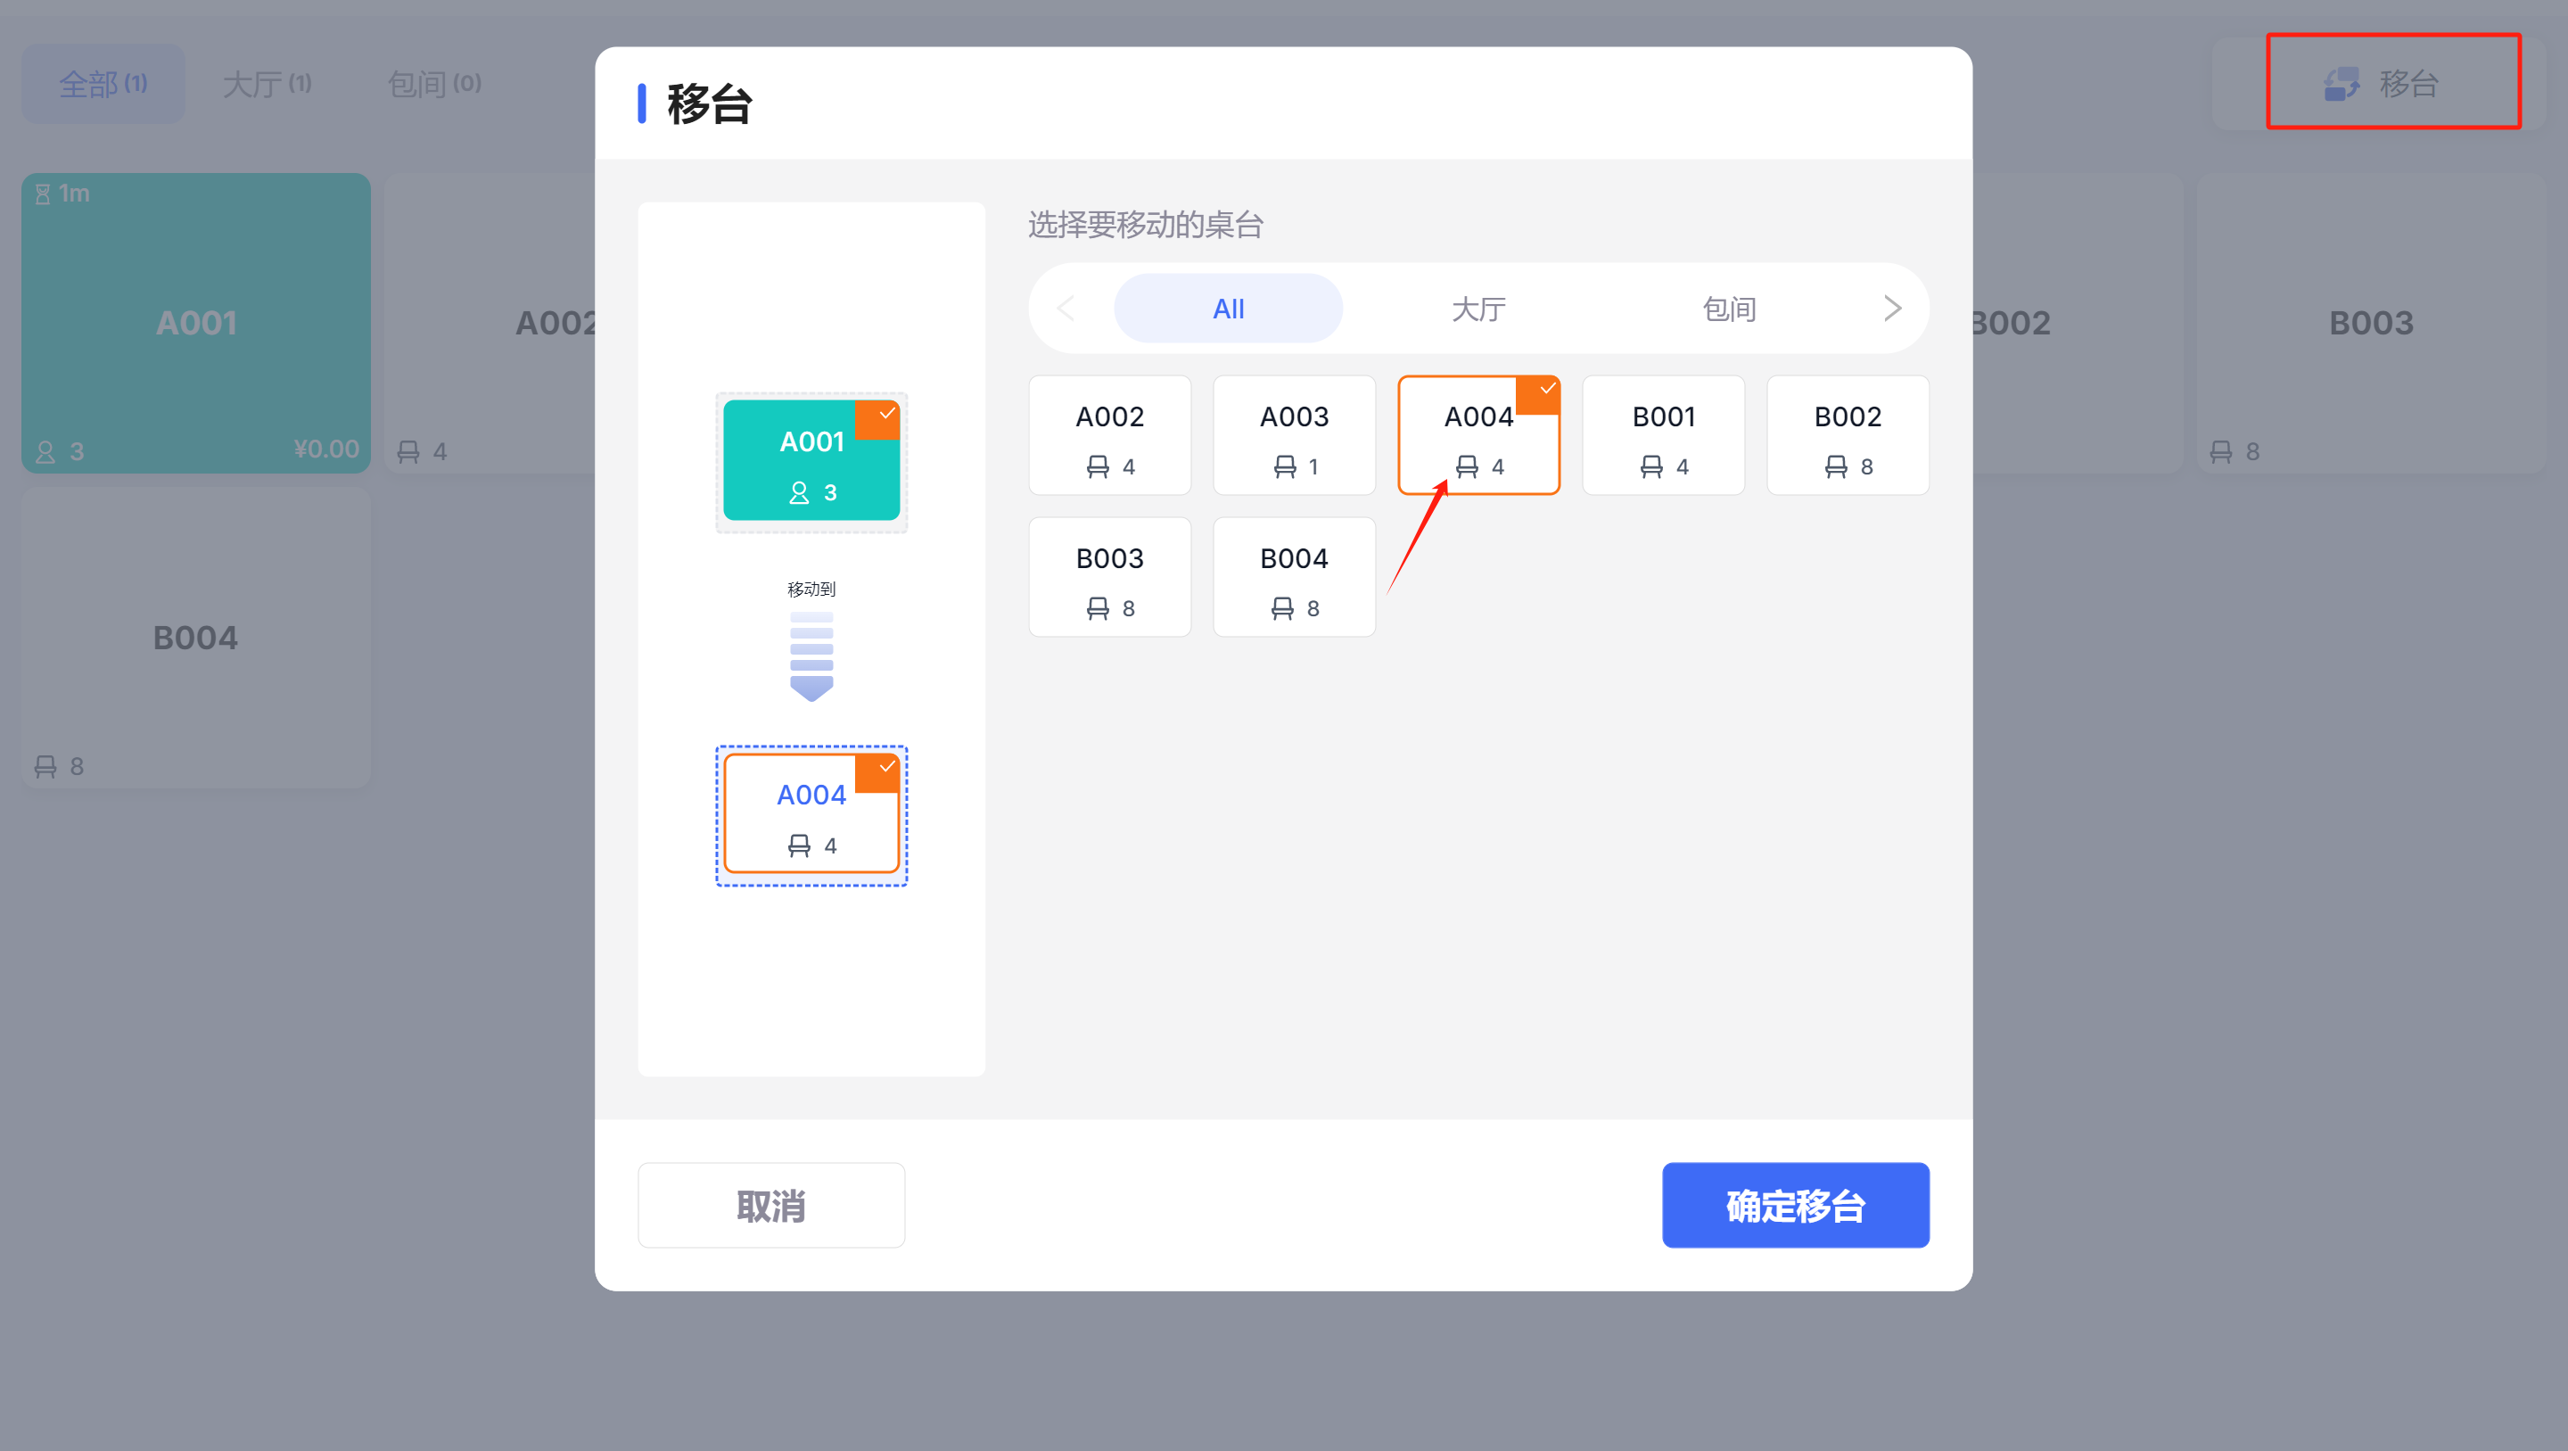
Task: Switch to the 大厅 tab in dialog
Action: [1478, 309]
